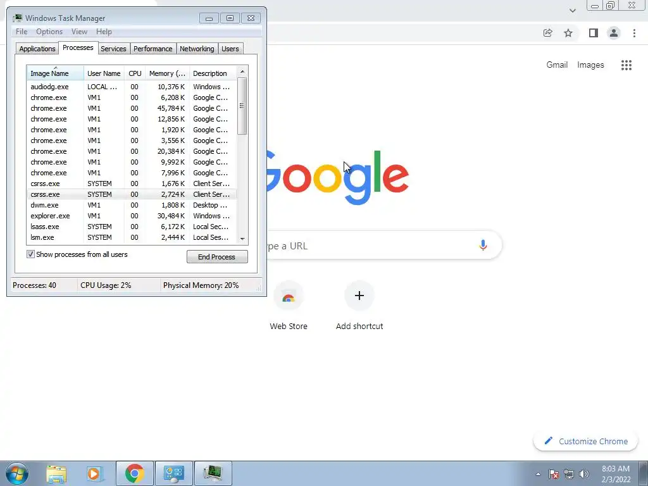The image size is (648, 486).
Task: Open the File menu in Task Manager
Action: 22,32
